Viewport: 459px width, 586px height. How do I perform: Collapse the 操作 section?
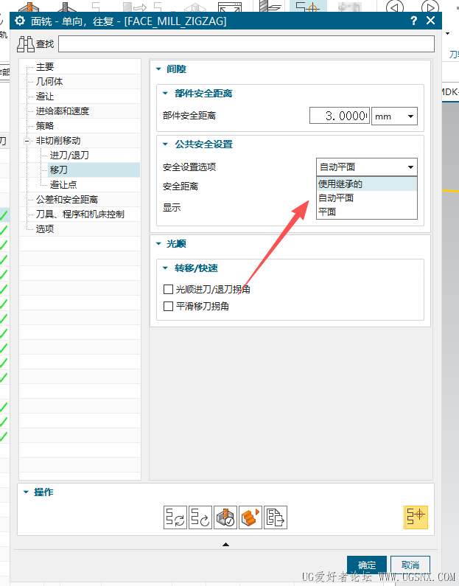[x=26, y=492]
